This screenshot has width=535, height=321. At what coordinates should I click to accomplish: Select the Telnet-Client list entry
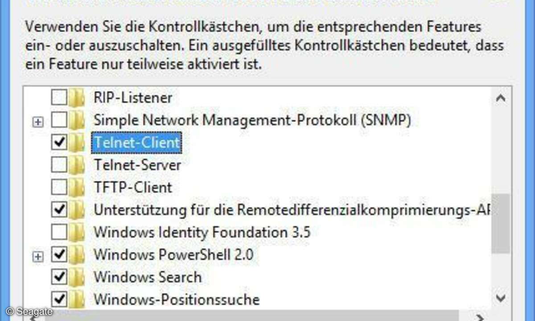136,143
